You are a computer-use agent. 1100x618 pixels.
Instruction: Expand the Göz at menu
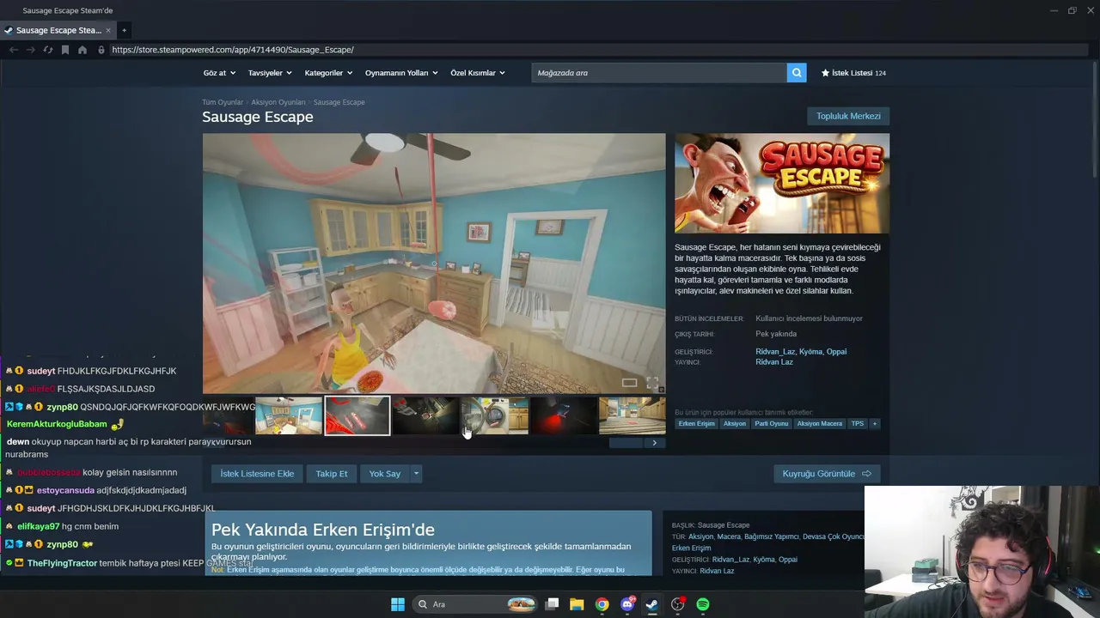coord(219,73)
